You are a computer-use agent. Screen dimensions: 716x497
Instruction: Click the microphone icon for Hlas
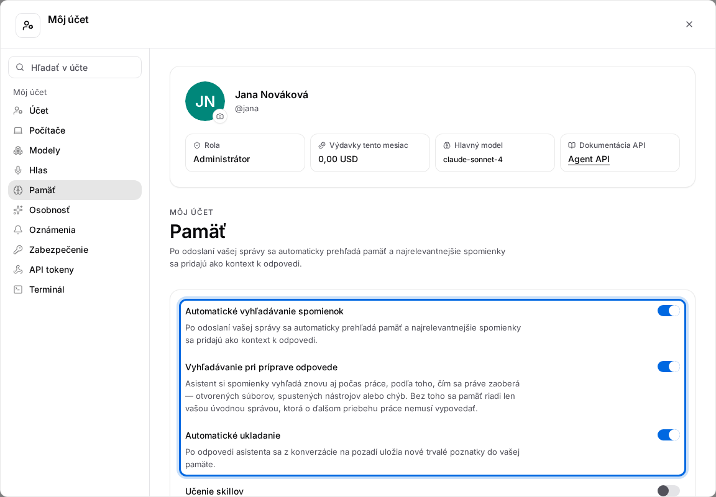[18, 170]
